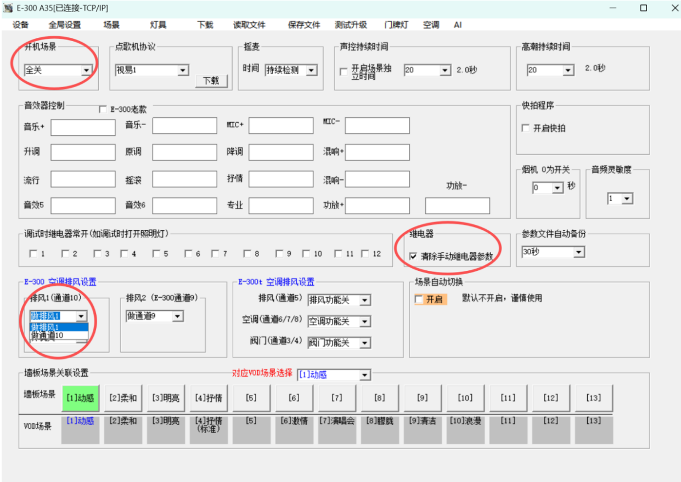This screenshot has width=681, height=482.
Task: Click the 升调 input field
Action: click(x=83, y=152)
